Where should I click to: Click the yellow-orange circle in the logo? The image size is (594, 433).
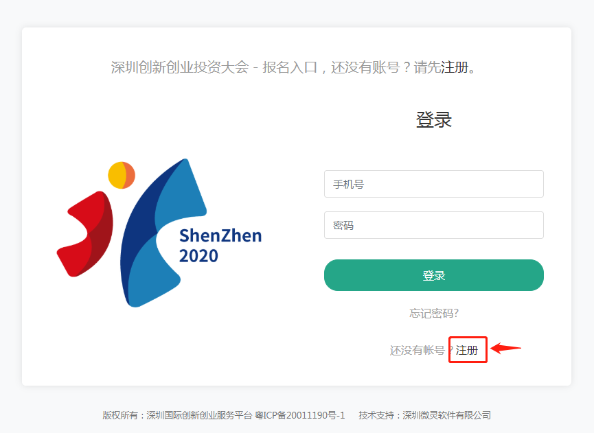click(x=121, y=175)
